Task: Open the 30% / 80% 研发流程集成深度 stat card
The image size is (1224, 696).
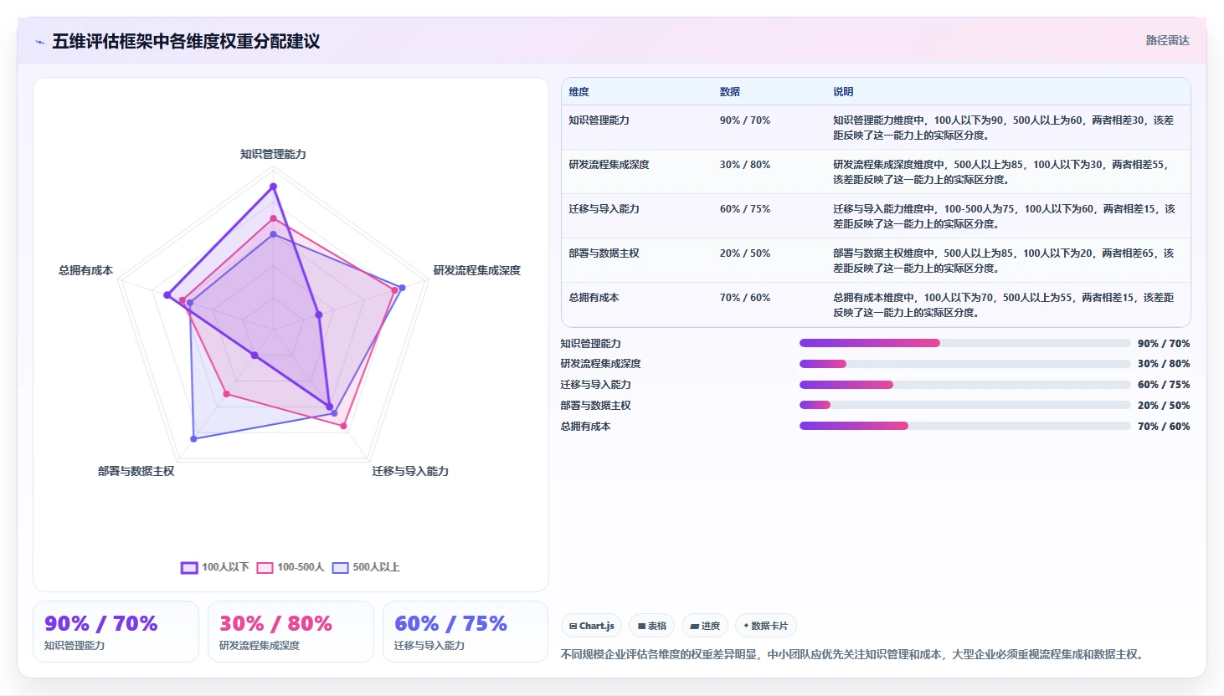Action: pos(291,632)
